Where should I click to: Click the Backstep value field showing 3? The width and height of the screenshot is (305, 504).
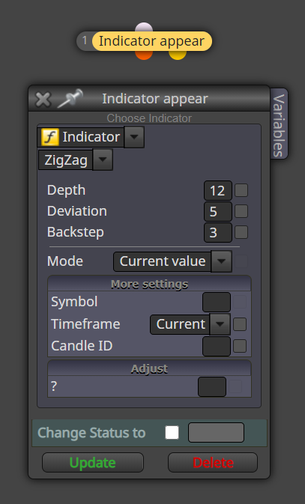218,232
